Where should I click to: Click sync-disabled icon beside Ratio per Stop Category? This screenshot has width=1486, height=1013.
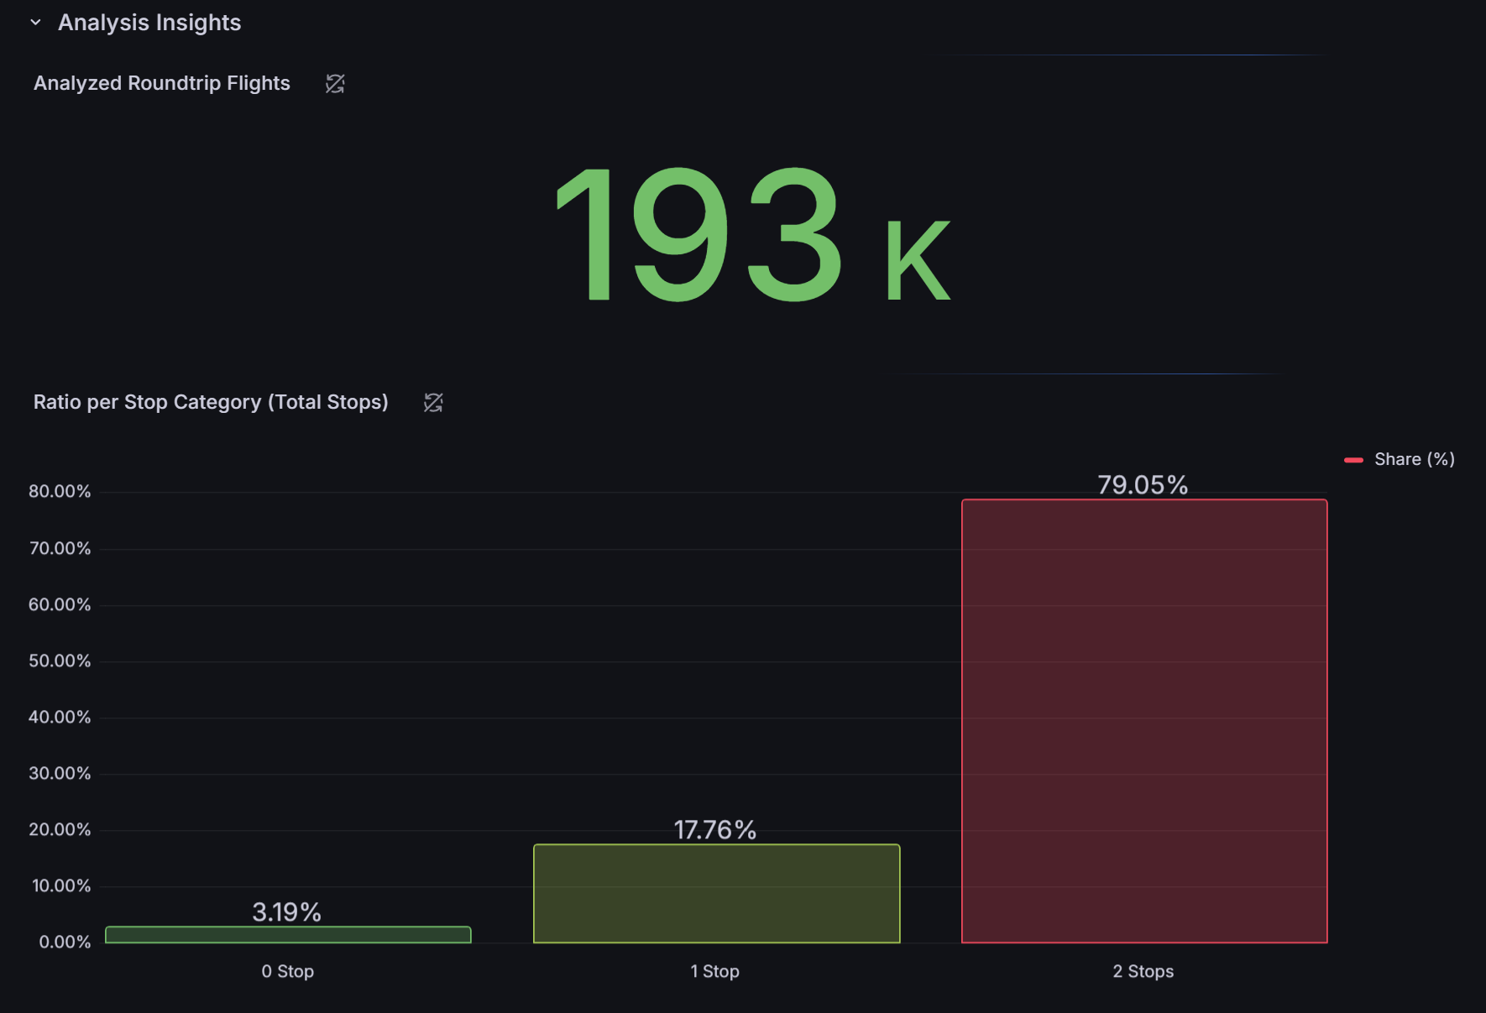pos(433,403)
